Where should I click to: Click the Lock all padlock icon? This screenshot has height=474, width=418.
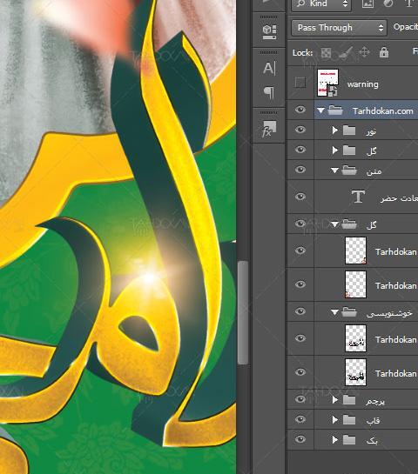[x=384, y=52]
